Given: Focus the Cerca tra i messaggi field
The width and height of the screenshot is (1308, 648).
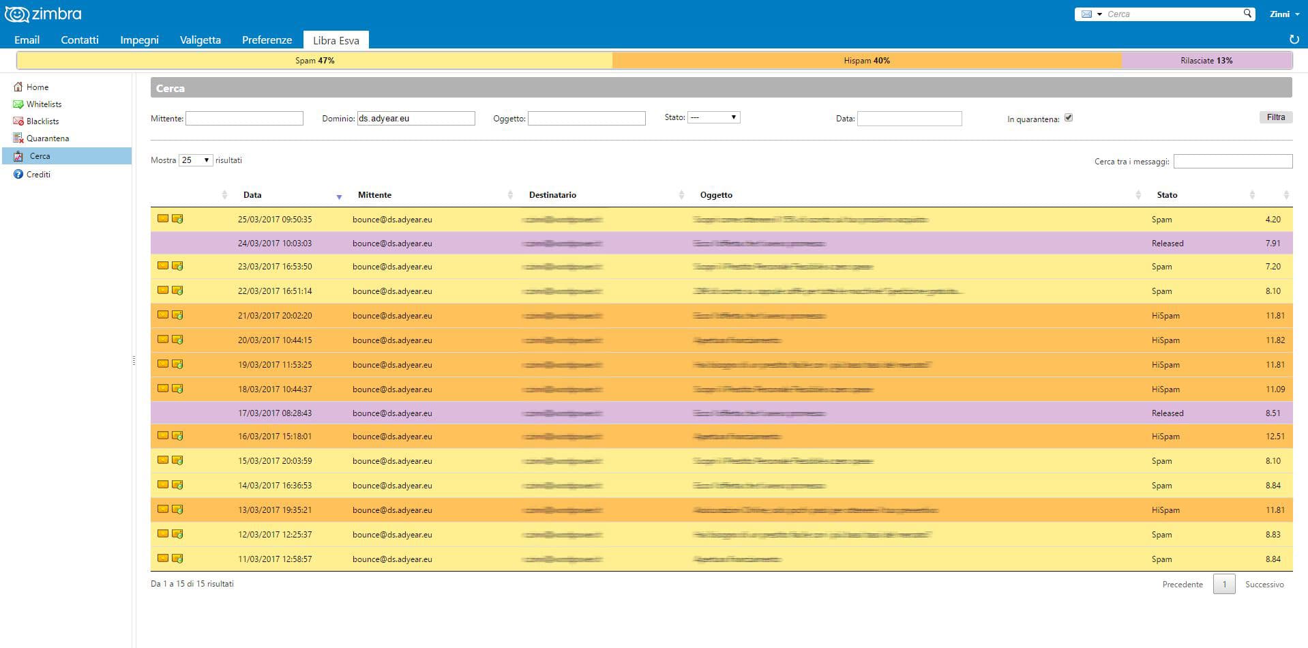Looking at the screenshot, I should click(x=1233, y=162).
